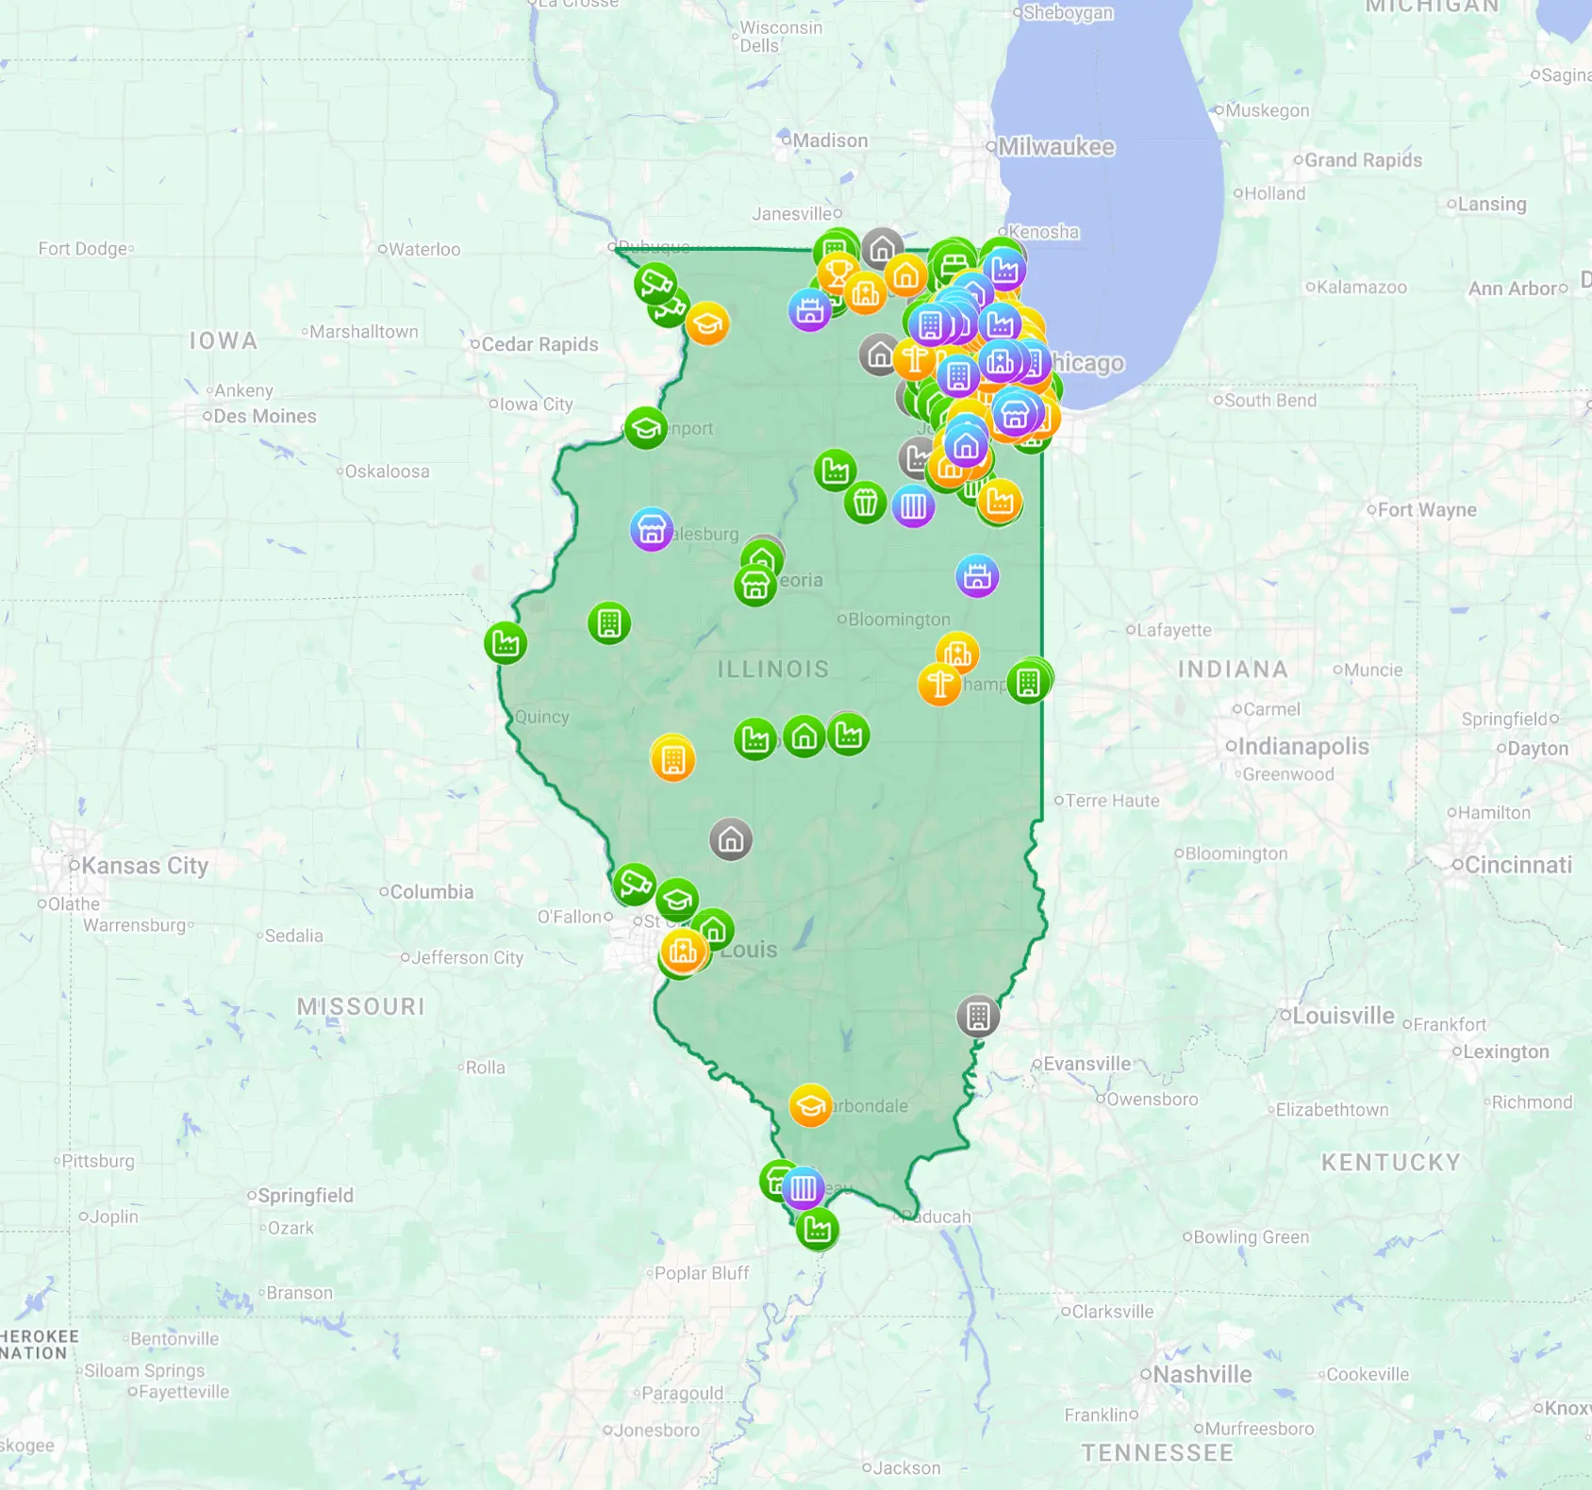Select the green house marker between two factory markers
The width and height of the screenshot is (1592, 1490).
(x=804, y=737)
